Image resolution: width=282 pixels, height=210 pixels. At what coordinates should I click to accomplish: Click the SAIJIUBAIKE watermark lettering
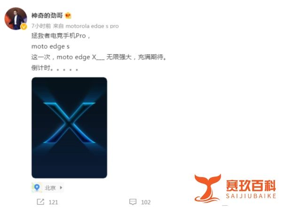[251, 196]
